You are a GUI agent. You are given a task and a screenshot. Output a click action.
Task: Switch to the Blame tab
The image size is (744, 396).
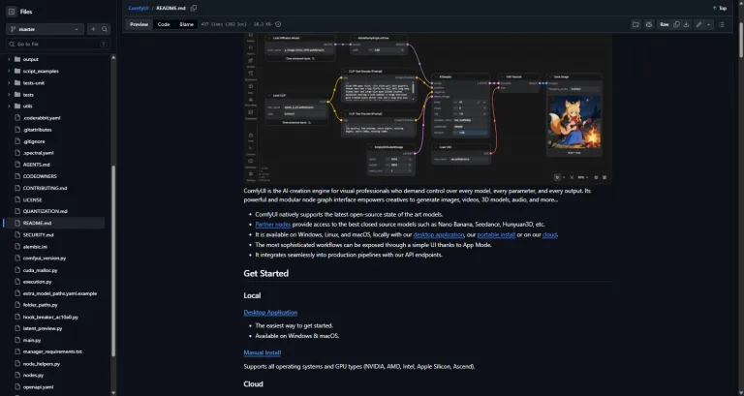(186, 24)
